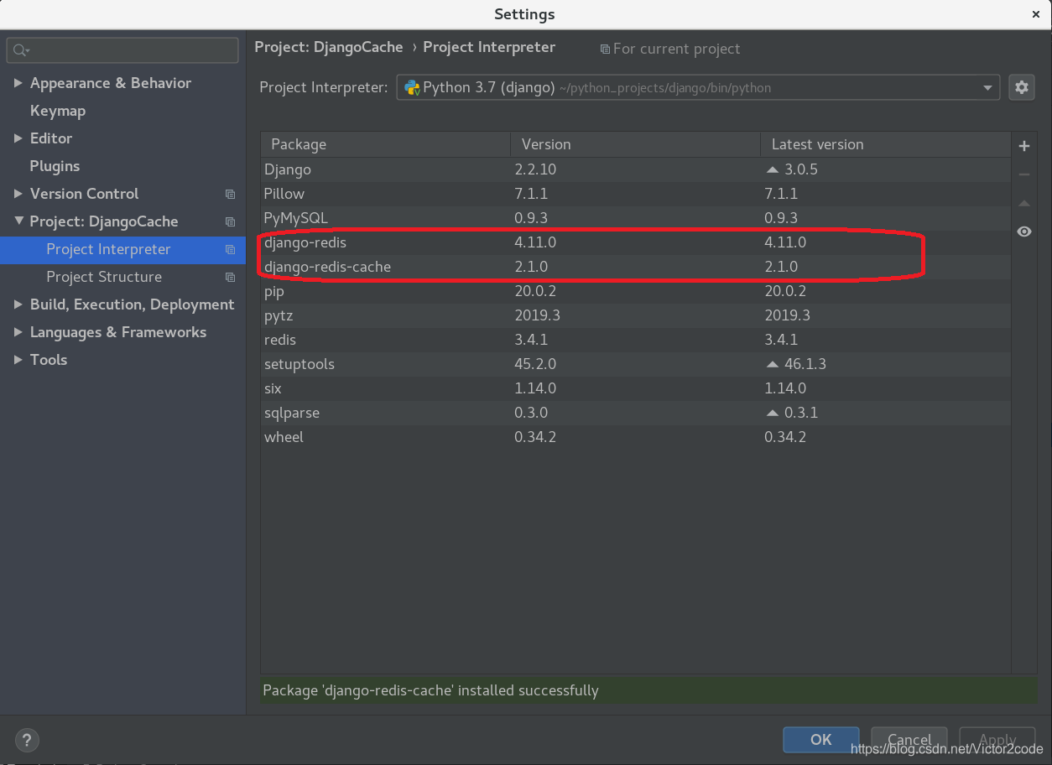Click upgrade arrow next to sqlparse 0.3.1
Screen dimensions: 1052x765
[773, 413]
